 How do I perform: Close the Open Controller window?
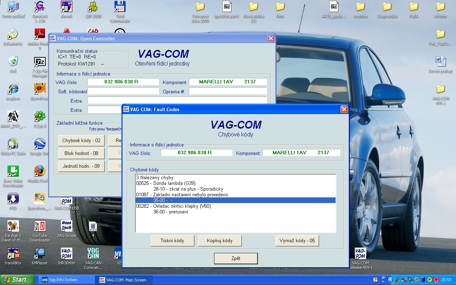(x=271, y=38)
